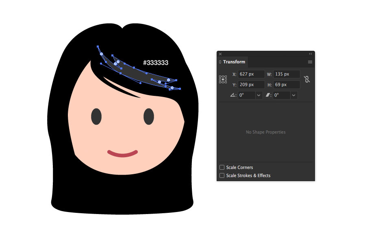
Task: Collapse the panel with the double-chevron control
Action: tap(310, 54)
